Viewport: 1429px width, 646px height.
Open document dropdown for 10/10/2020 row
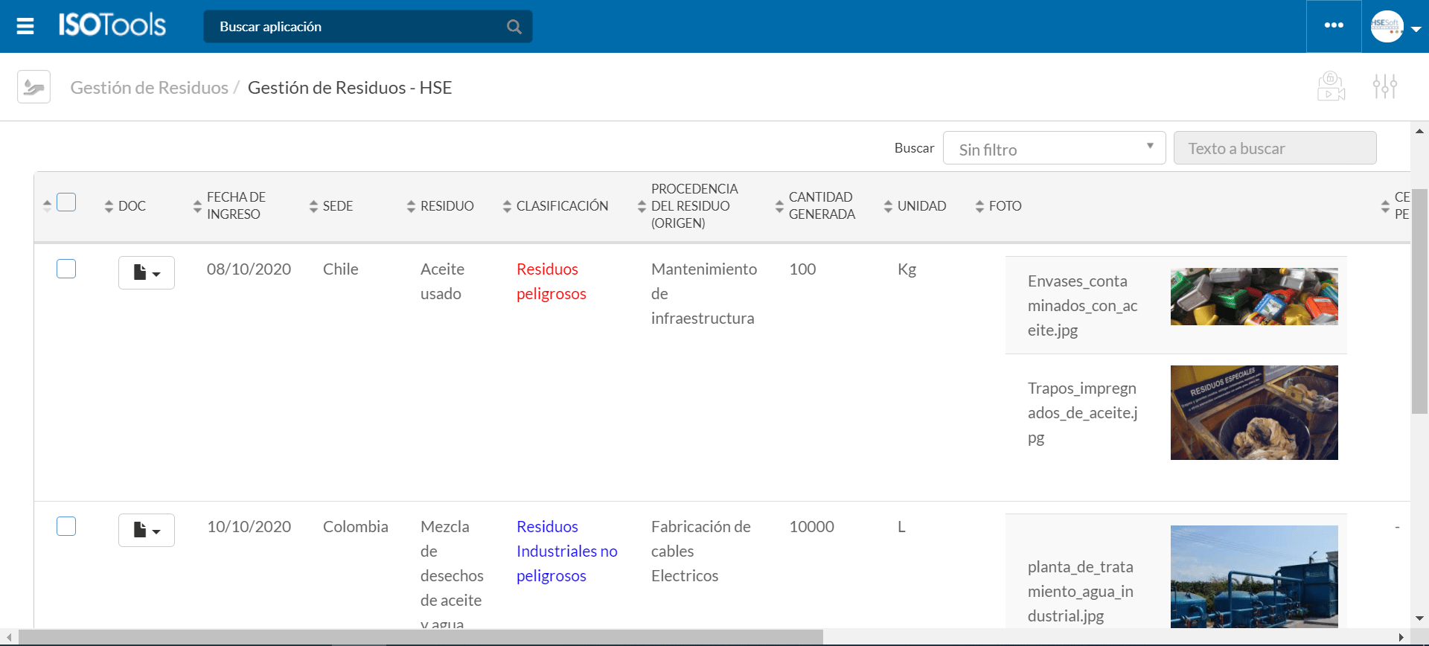[x=147, y=530]
